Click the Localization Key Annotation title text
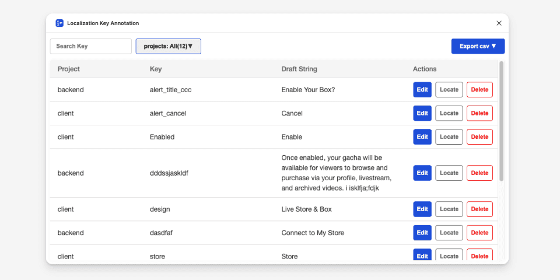 (x=103, y=23)
